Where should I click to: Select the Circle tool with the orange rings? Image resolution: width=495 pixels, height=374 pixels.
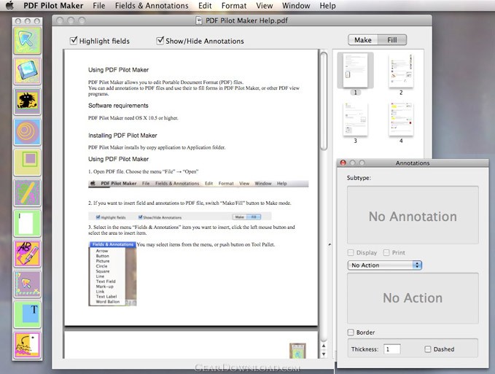point(28,132)
